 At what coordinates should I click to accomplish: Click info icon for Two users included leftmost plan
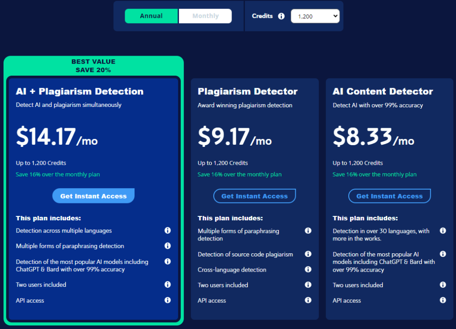(167, 284)
